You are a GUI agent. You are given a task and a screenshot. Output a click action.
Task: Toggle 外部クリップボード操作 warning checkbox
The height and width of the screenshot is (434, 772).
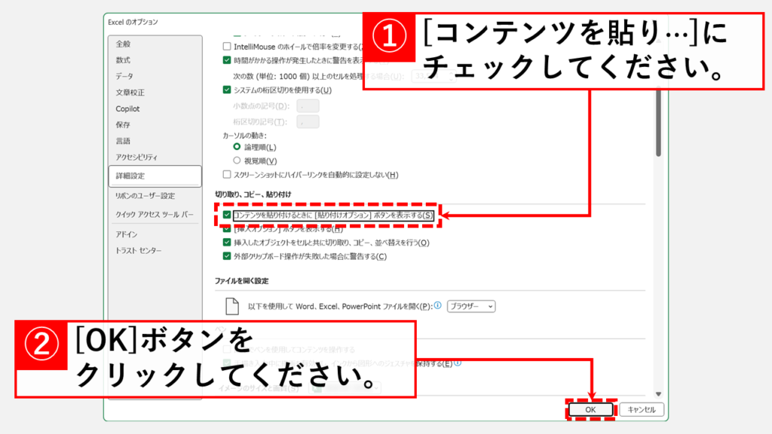(227, 256)
